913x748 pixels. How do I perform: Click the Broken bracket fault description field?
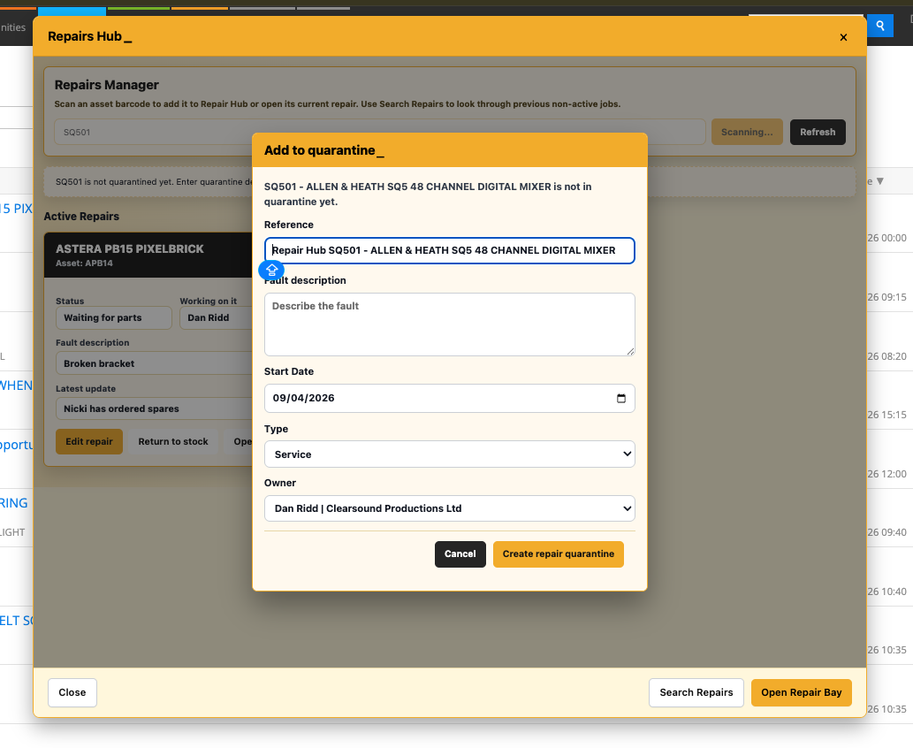(155, 363)
